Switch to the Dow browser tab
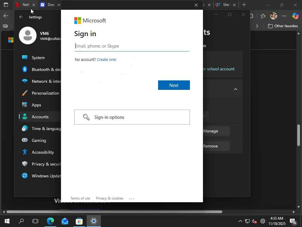 [x=48, y=5]
